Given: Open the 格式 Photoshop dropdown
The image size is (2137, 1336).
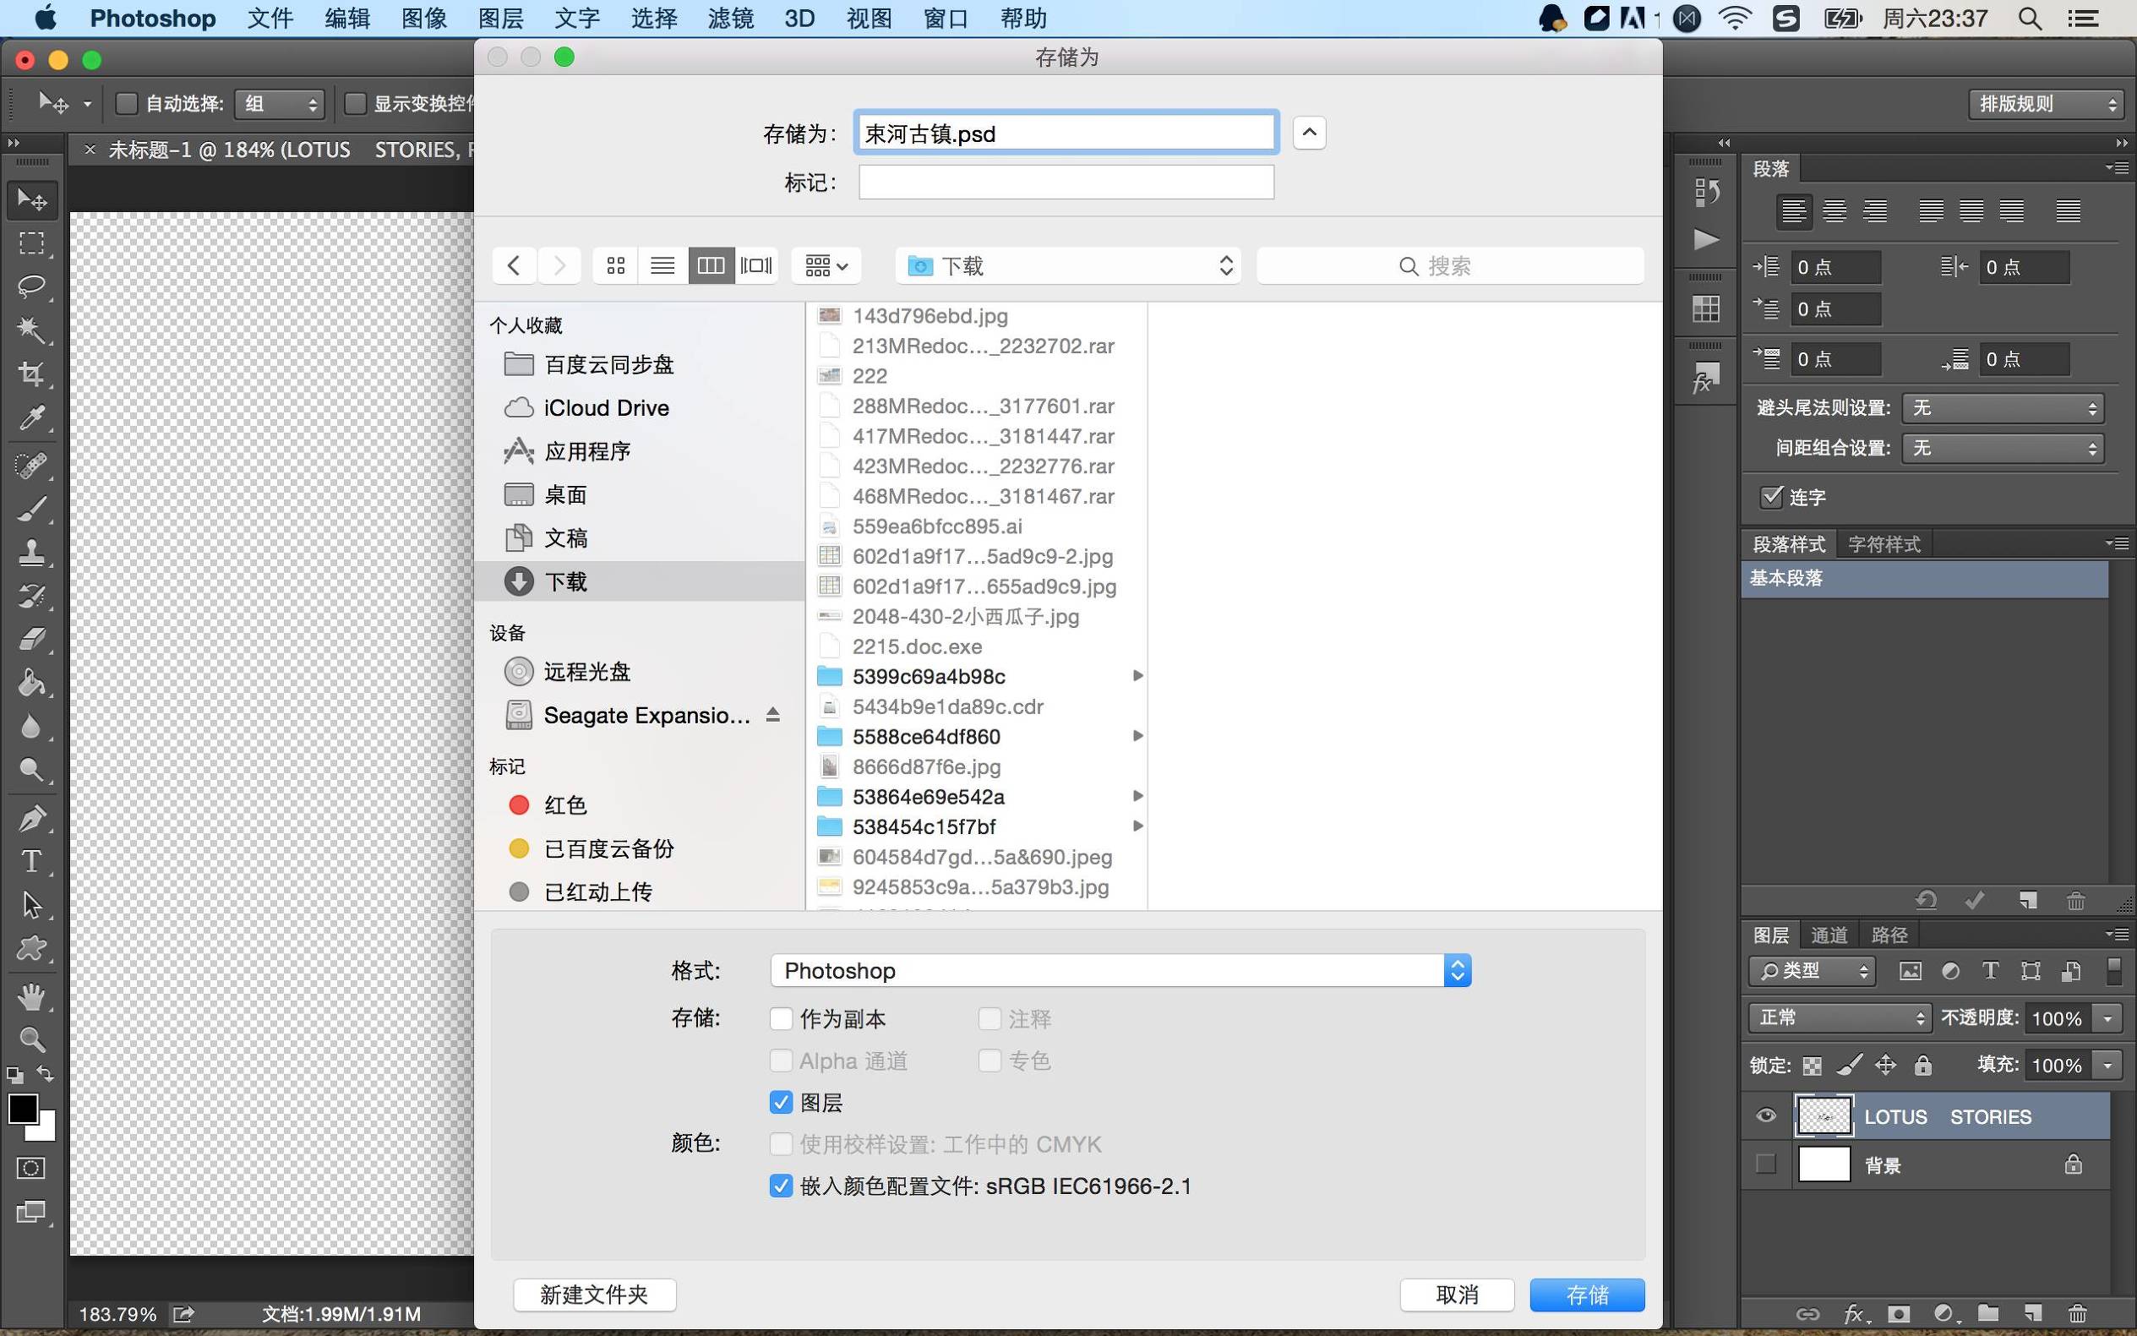Looking at the screenshot, I should click(x=1118, y=969).
